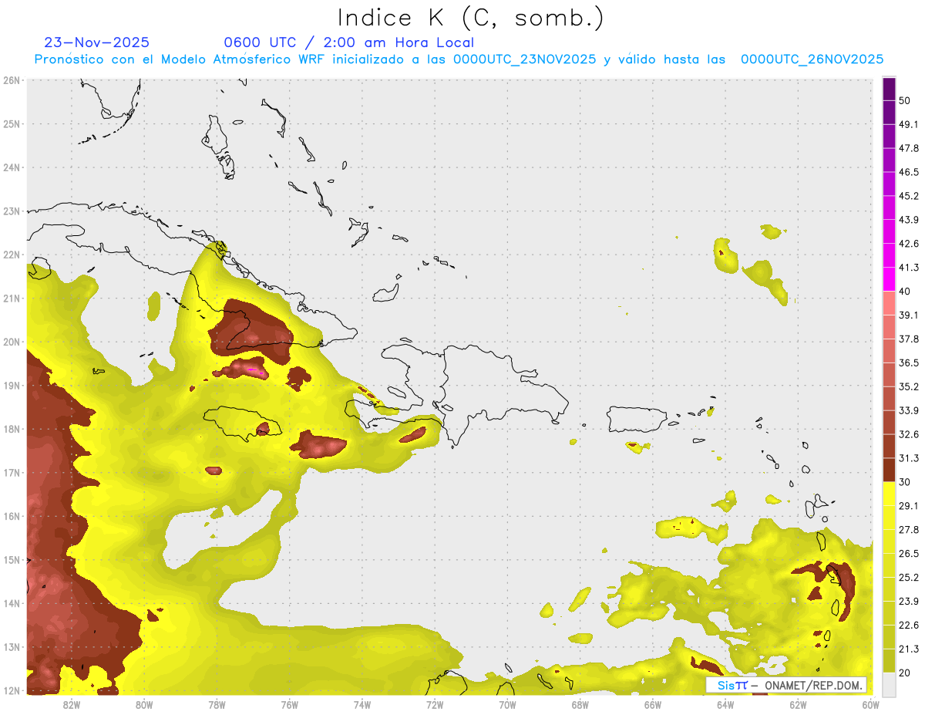This screenshot has height=715, width=925.
Task: Click the 72W longitude label
Action: (x=435, y=704)
